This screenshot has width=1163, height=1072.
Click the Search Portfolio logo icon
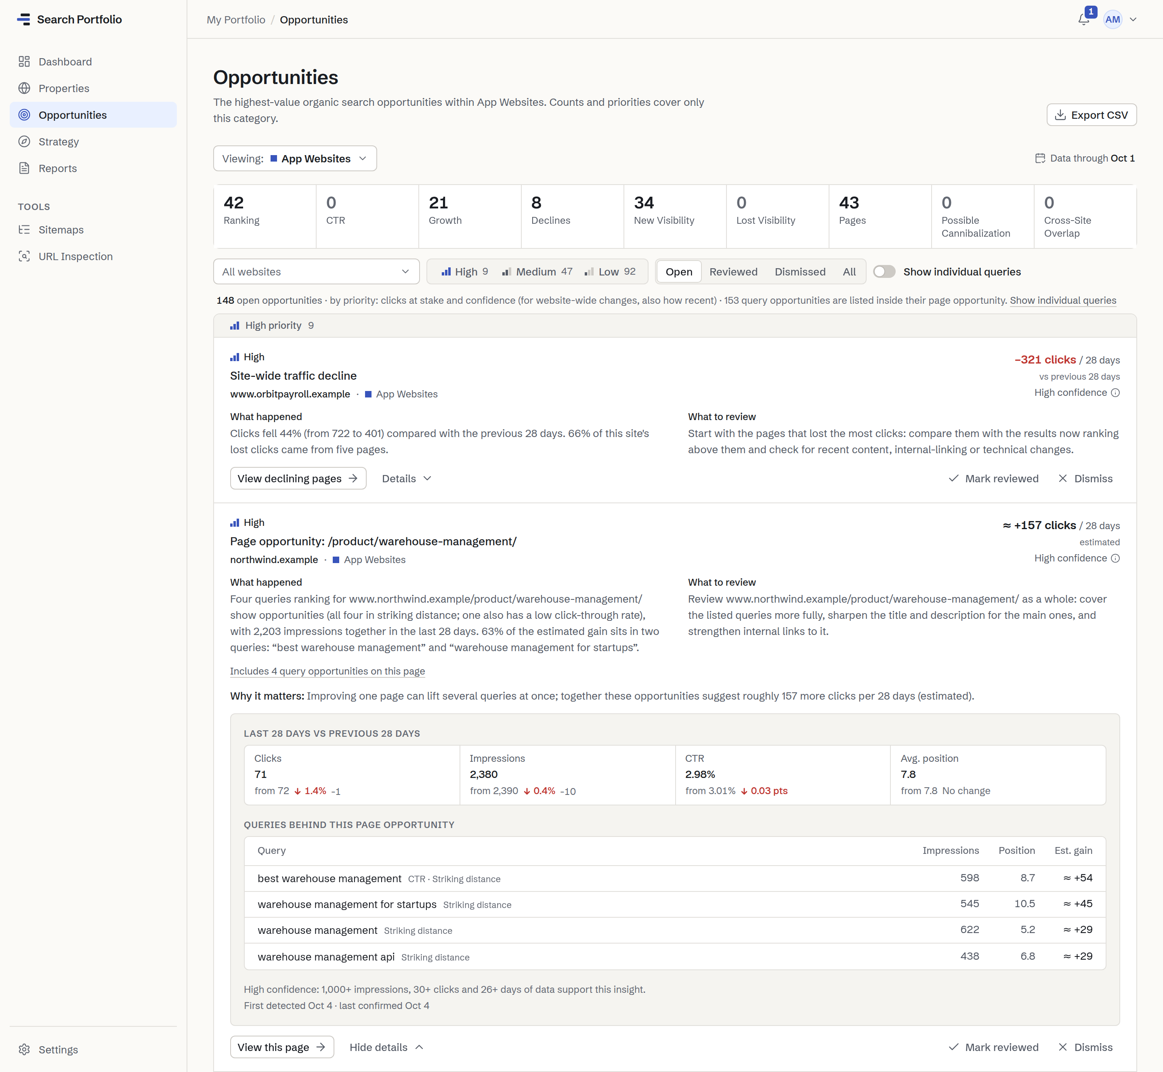pos(24,19)
